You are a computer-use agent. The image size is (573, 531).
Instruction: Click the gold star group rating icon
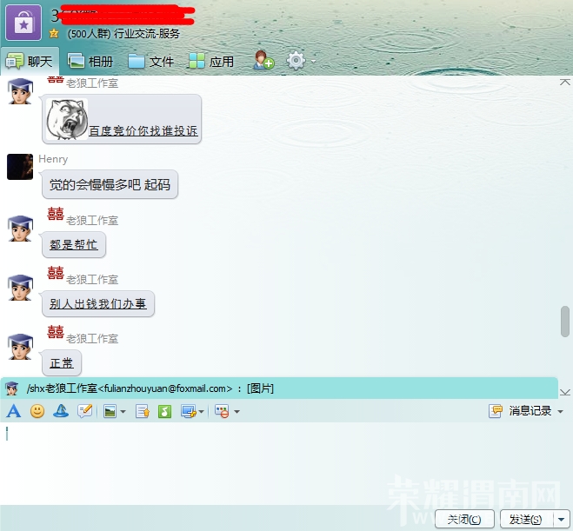[x=54, y=34]
